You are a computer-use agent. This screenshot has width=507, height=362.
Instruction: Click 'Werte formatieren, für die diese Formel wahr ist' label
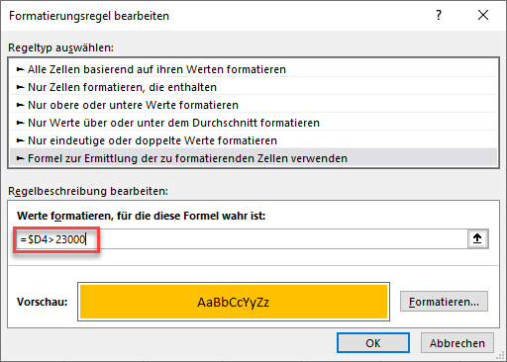142,216
